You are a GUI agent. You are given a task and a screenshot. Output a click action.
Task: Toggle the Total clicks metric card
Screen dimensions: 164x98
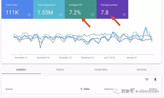pyautogui.click(x=17, y=9)
